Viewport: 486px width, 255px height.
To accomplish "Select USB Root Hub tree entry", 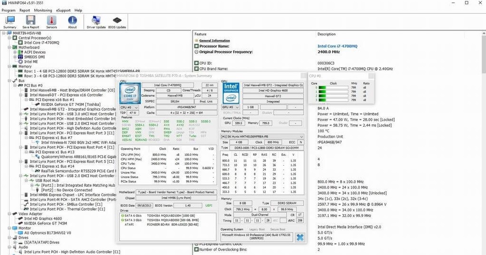I will (x=47, y=180).
